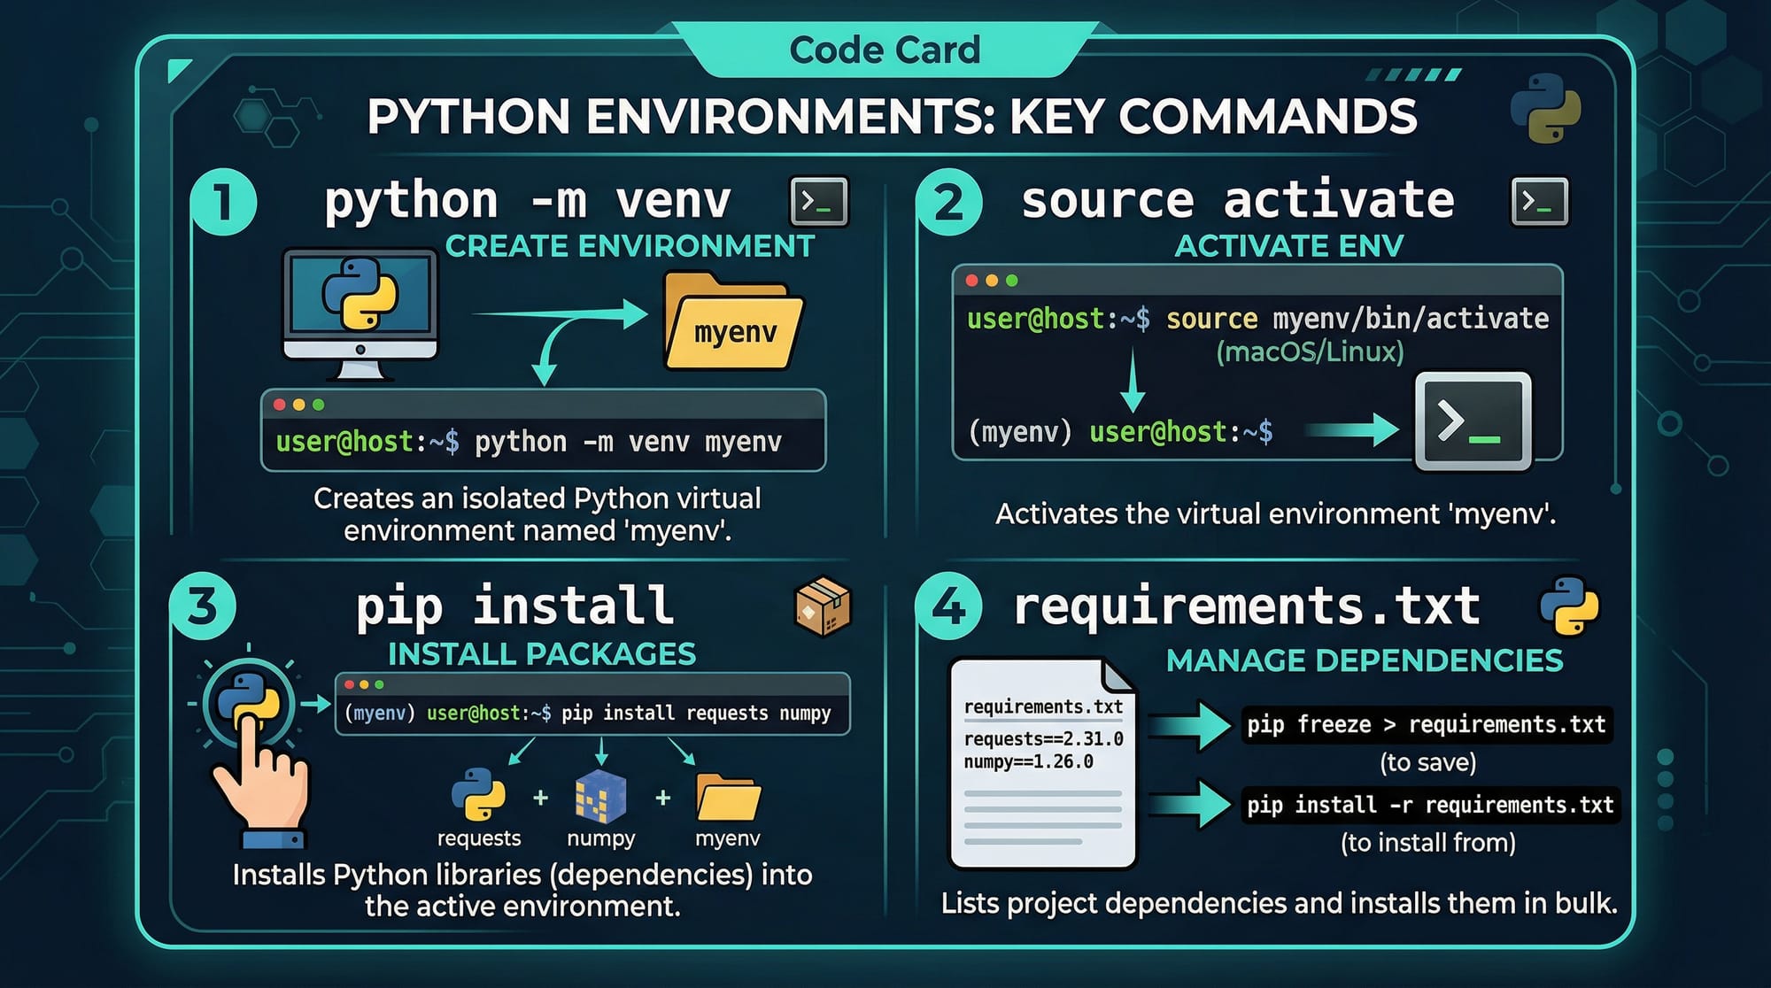Click the pip freeze > requirements.txt command

pyautogui.click(x=1426, y=724)
